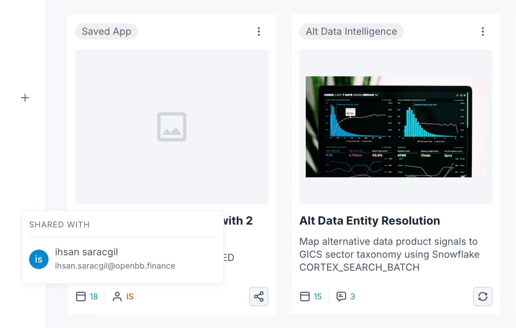Refresh the Alt Data Entity Resolution app
This screenshot has height=328, width=516.
pyautogui.click(x=482, y=296)
